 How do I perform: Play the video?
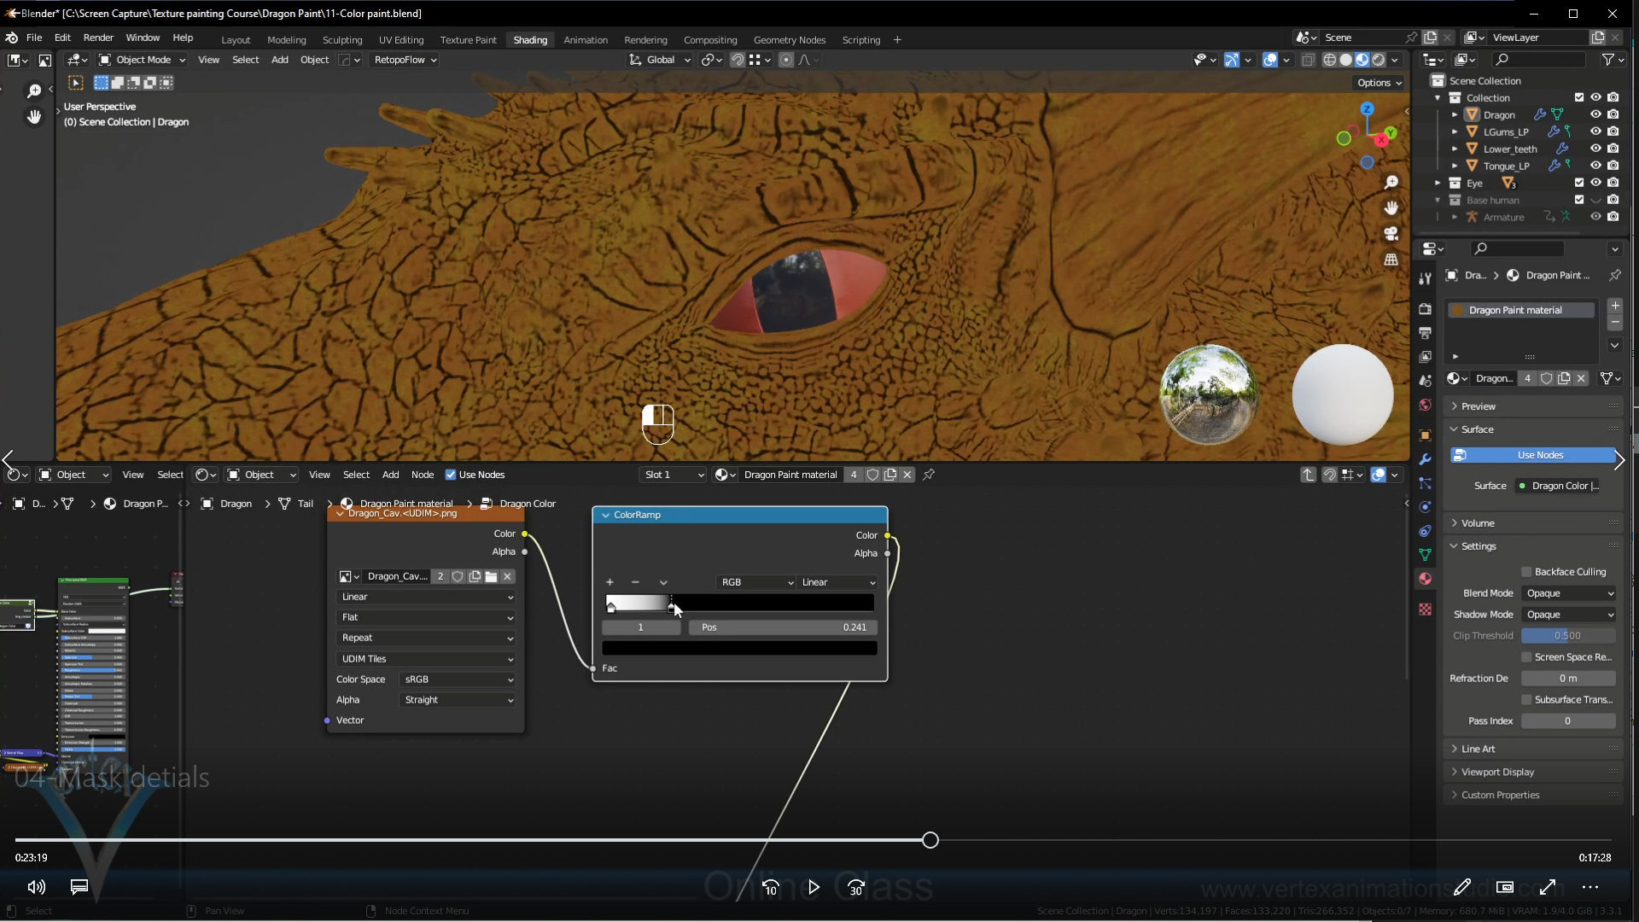(814, 887)
